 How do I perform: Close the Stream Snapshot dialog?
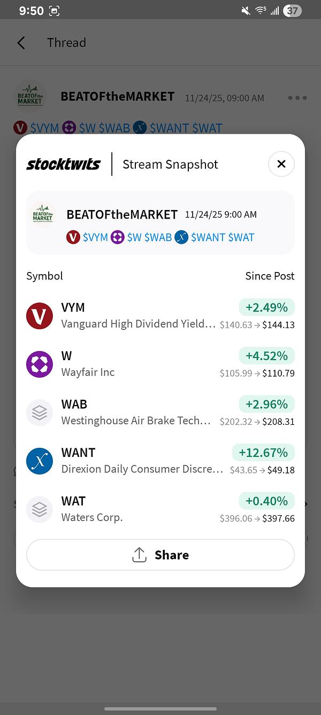[281, 164]
